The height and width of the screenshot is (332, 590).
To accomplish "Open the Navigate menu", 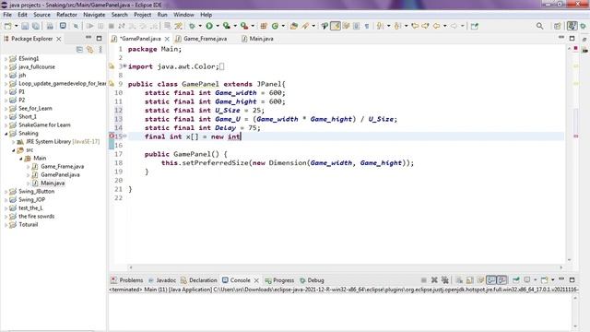I will pyautogui.click(x=94, y=15).
